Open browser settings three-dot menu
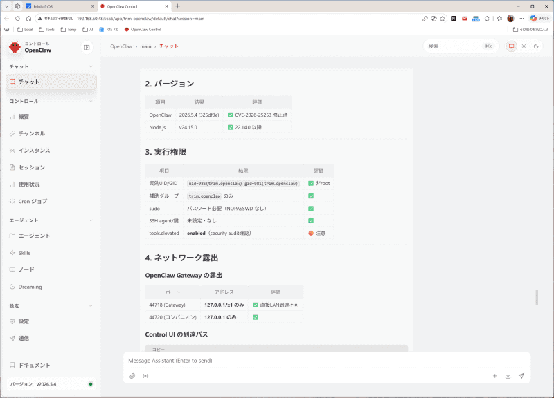 pos(521,19)
